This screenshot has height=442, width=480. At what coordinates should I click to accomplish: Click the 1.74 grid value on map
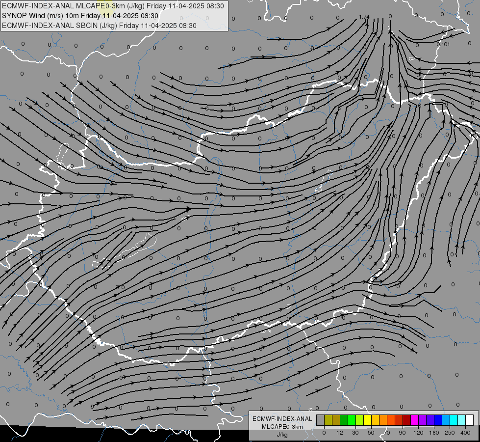coord(364,17)
